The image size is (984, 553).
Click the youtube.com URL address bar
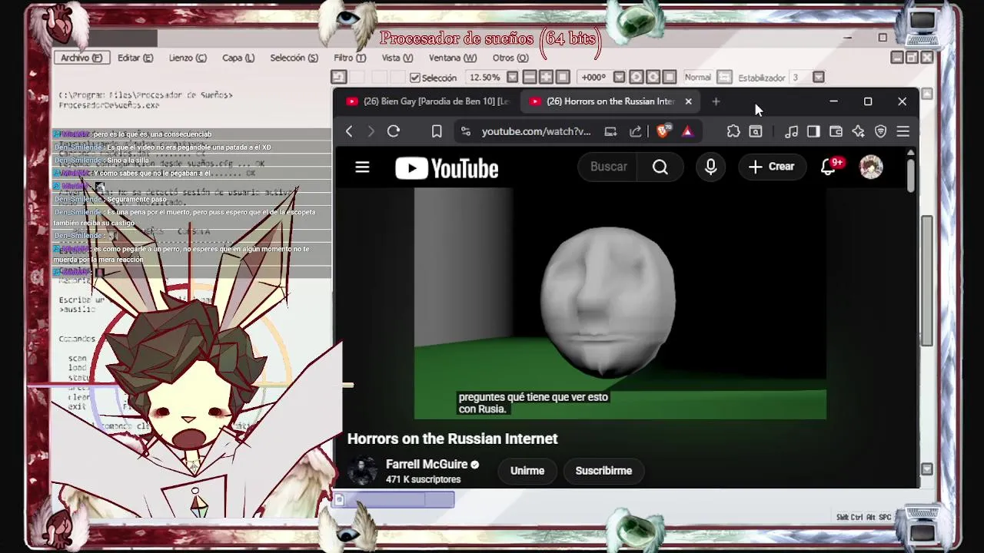tap(536, 131)
